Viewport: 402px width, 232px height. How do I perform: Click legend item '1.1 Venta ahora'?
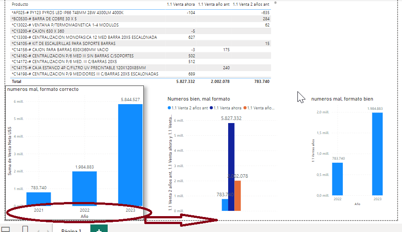[225, 108]
